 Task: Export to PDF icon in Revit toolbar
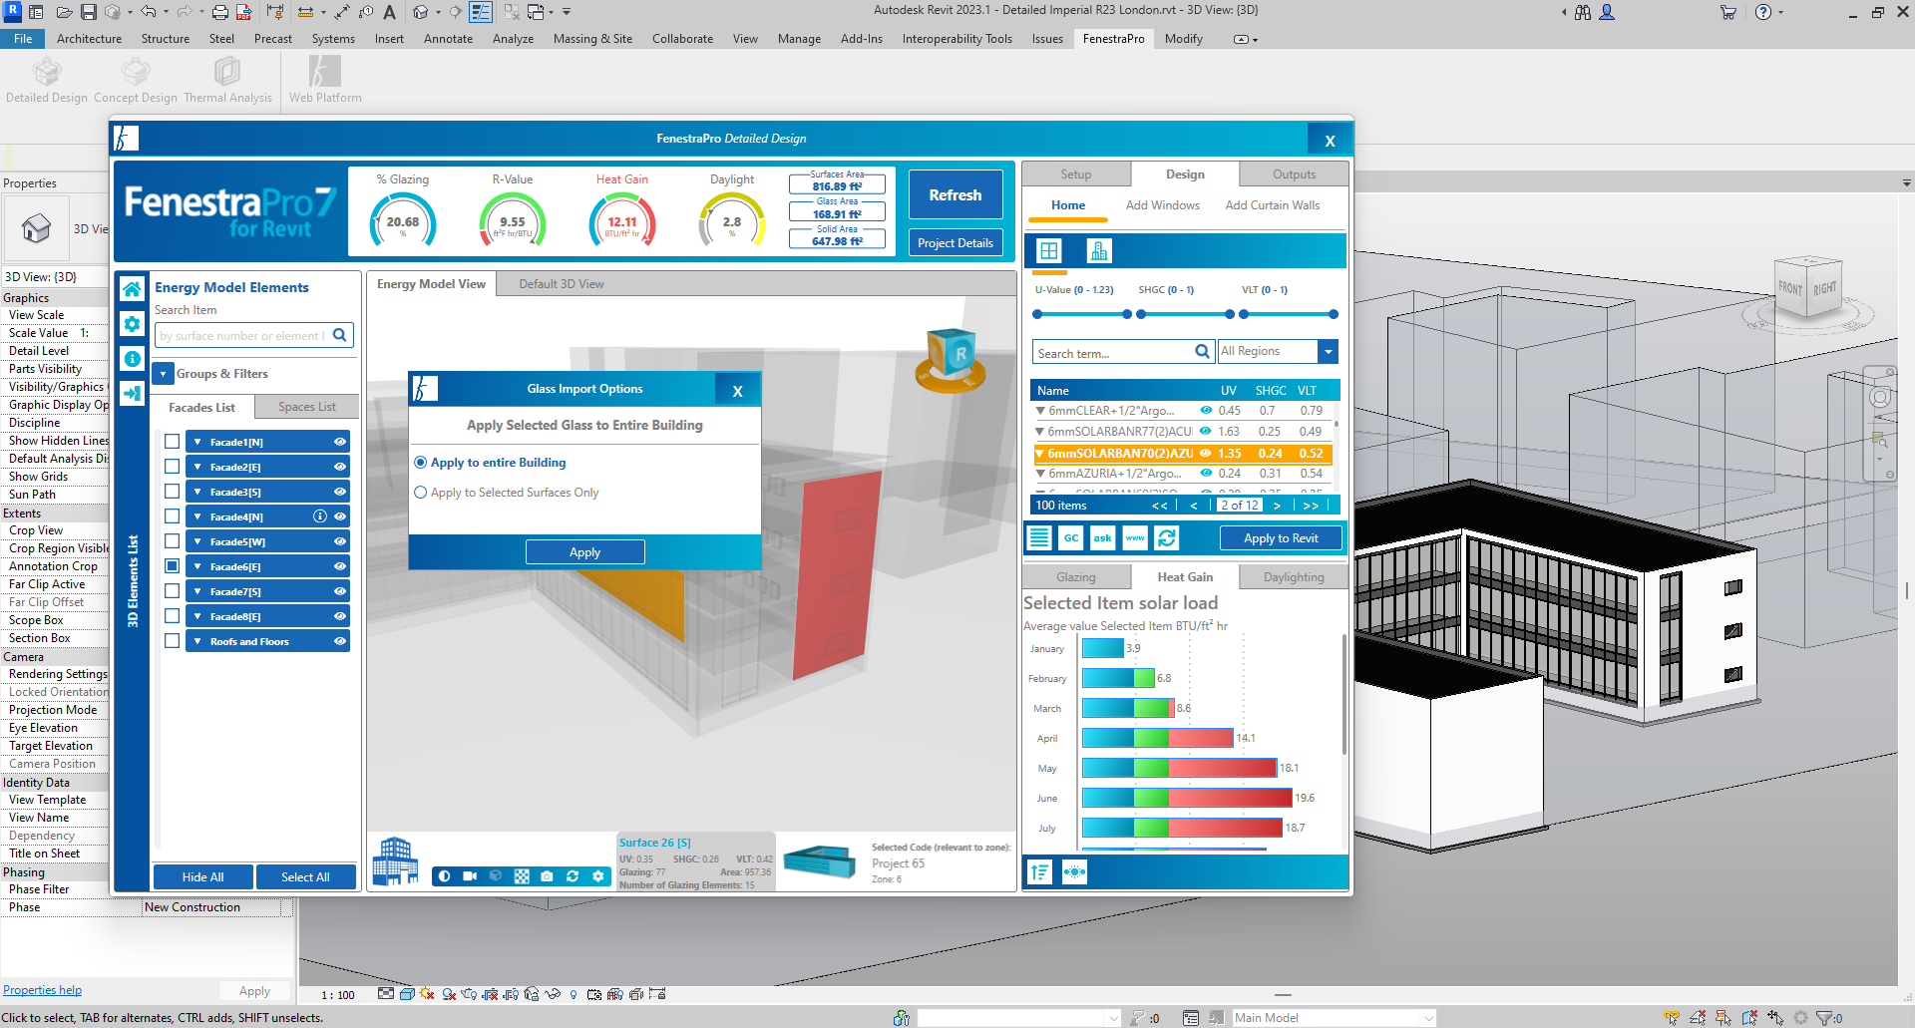(243, 12)
